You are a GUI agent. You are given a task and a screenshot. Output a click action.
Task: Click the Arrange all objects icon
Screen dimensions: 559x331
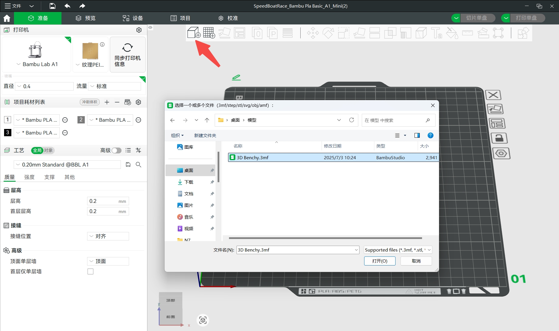[239, 33]
